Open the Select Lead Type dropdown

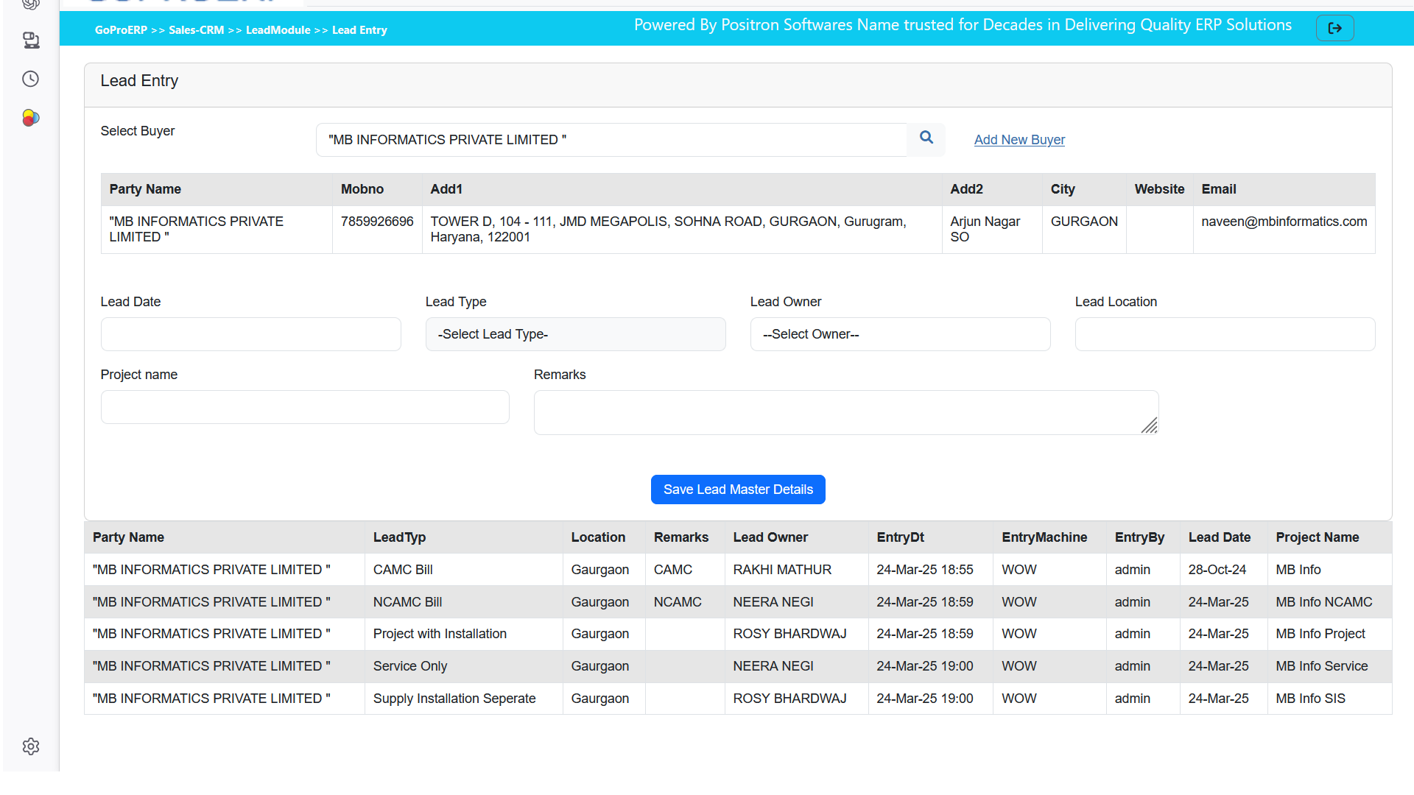tap(575, 334)
